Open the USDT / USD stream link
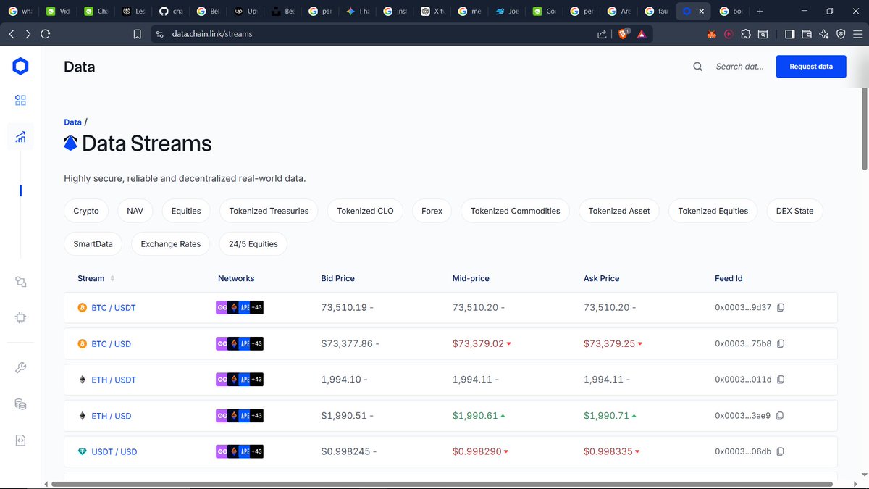The width and height of the screenshot is (869, 489). pos(114,451)
